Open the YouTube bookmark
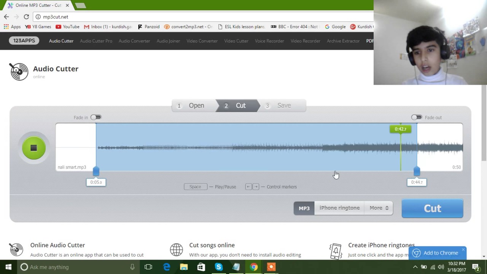Screen dimensions: 487x274 pos(67,27)
